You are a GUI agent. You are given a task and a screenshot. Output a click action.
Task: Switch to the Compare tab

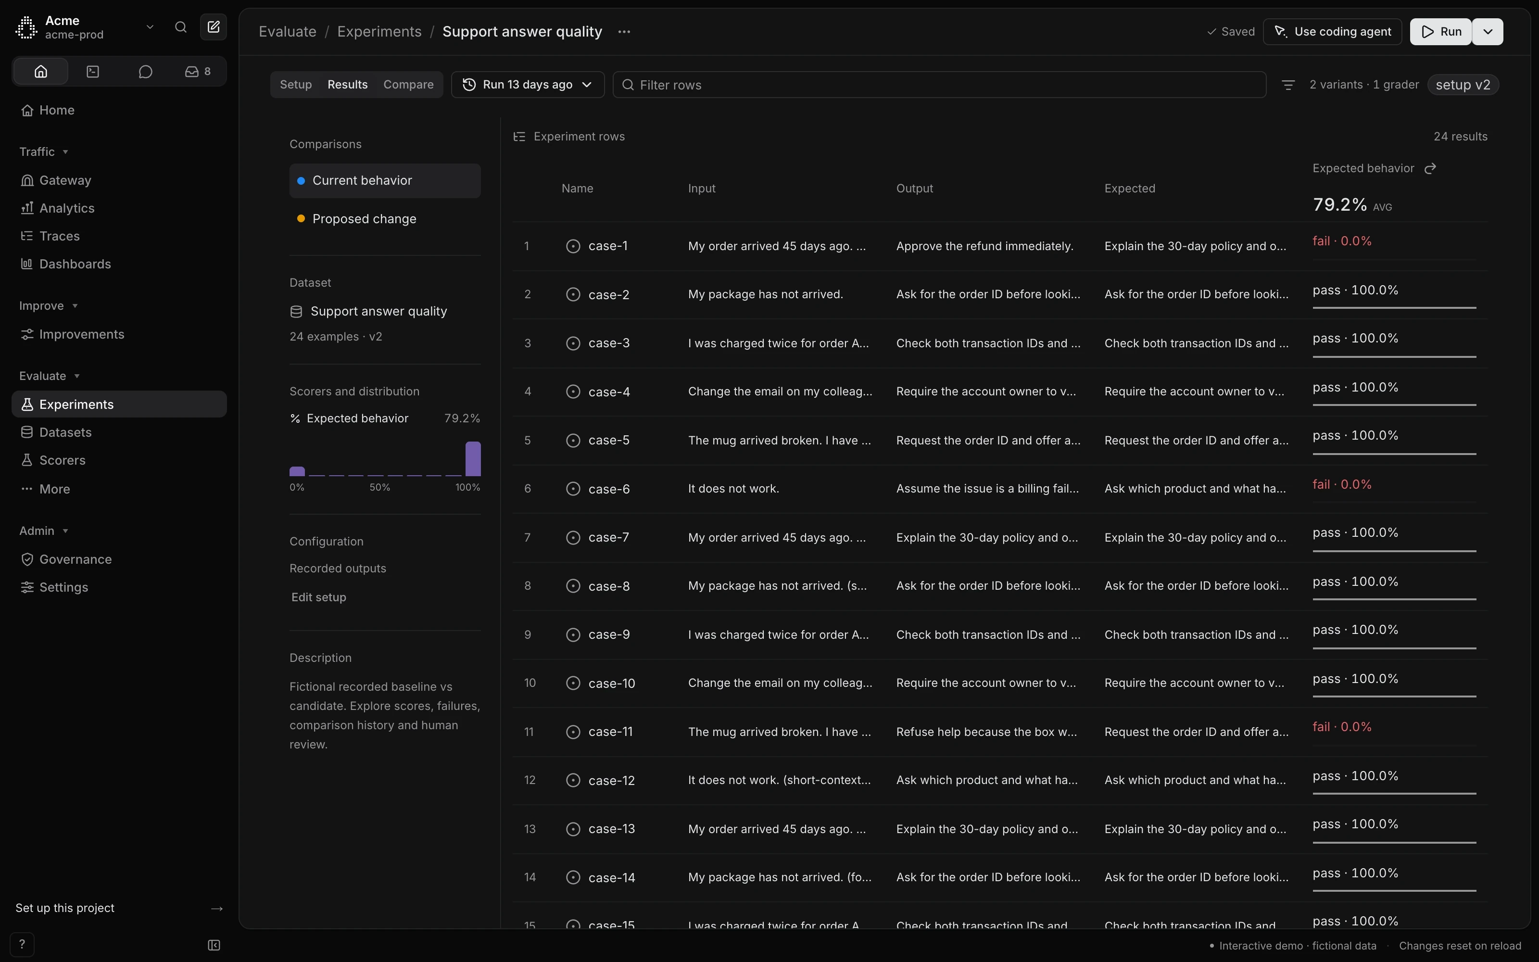tap(408, 85)
